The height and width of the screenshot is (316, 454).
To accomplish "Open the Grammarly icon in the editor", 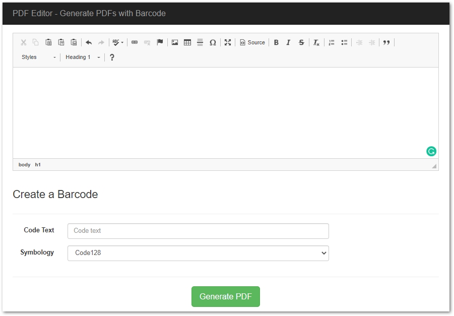I will tap(431, 151).
